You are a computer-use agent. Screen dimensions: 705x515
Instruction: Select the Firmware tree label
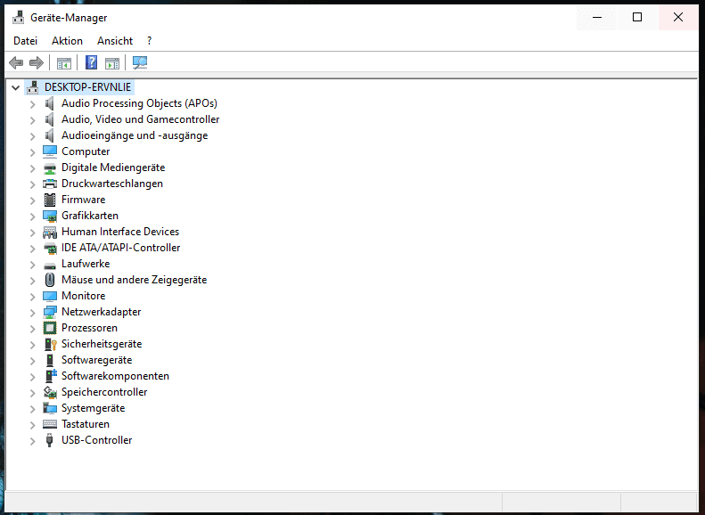click(84, 200)
